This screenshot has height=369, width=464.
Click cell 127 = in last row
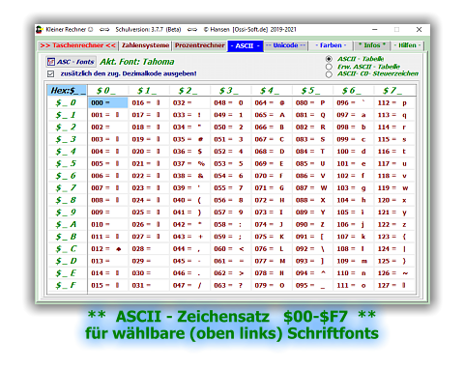[394, 285]
